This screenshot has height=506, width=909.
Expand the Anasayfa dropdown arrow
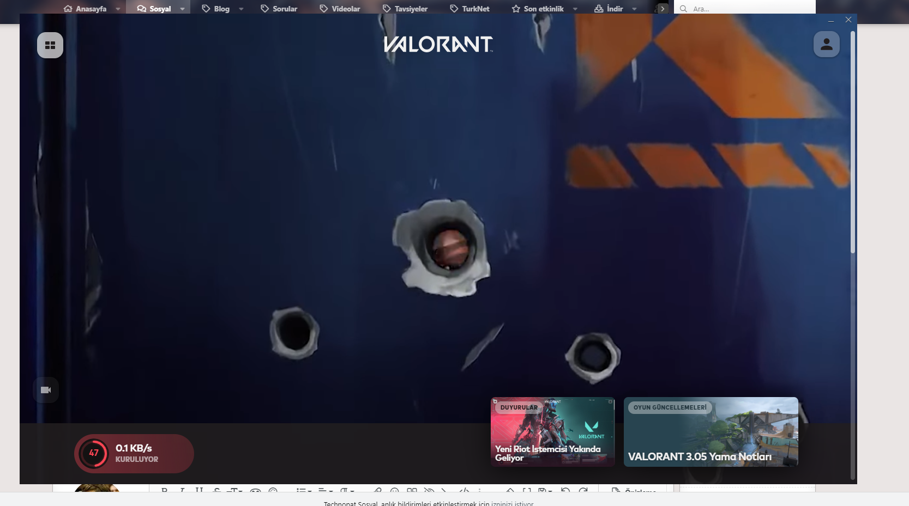pos(118,9)
